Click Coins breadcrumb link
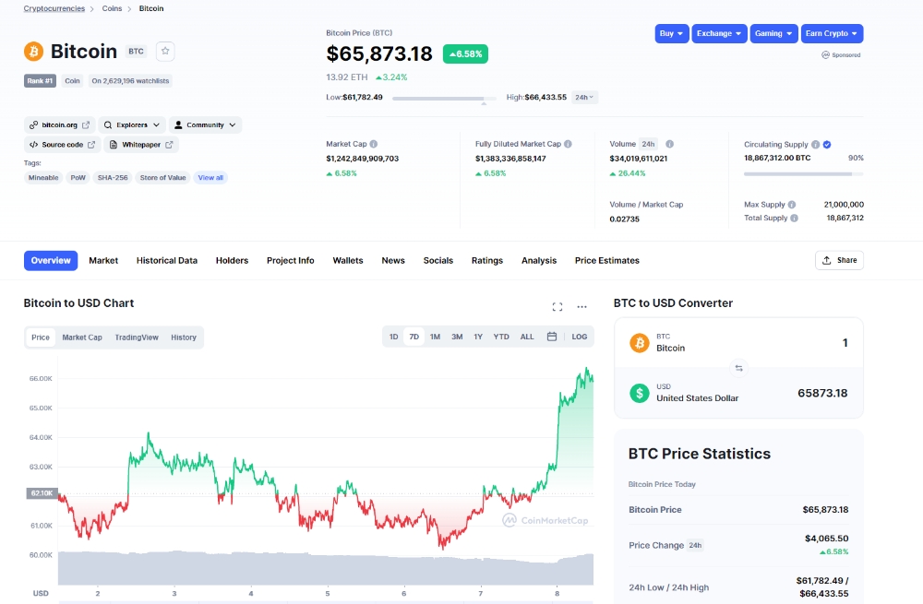923x604 pixels. [x=112, y=8]
